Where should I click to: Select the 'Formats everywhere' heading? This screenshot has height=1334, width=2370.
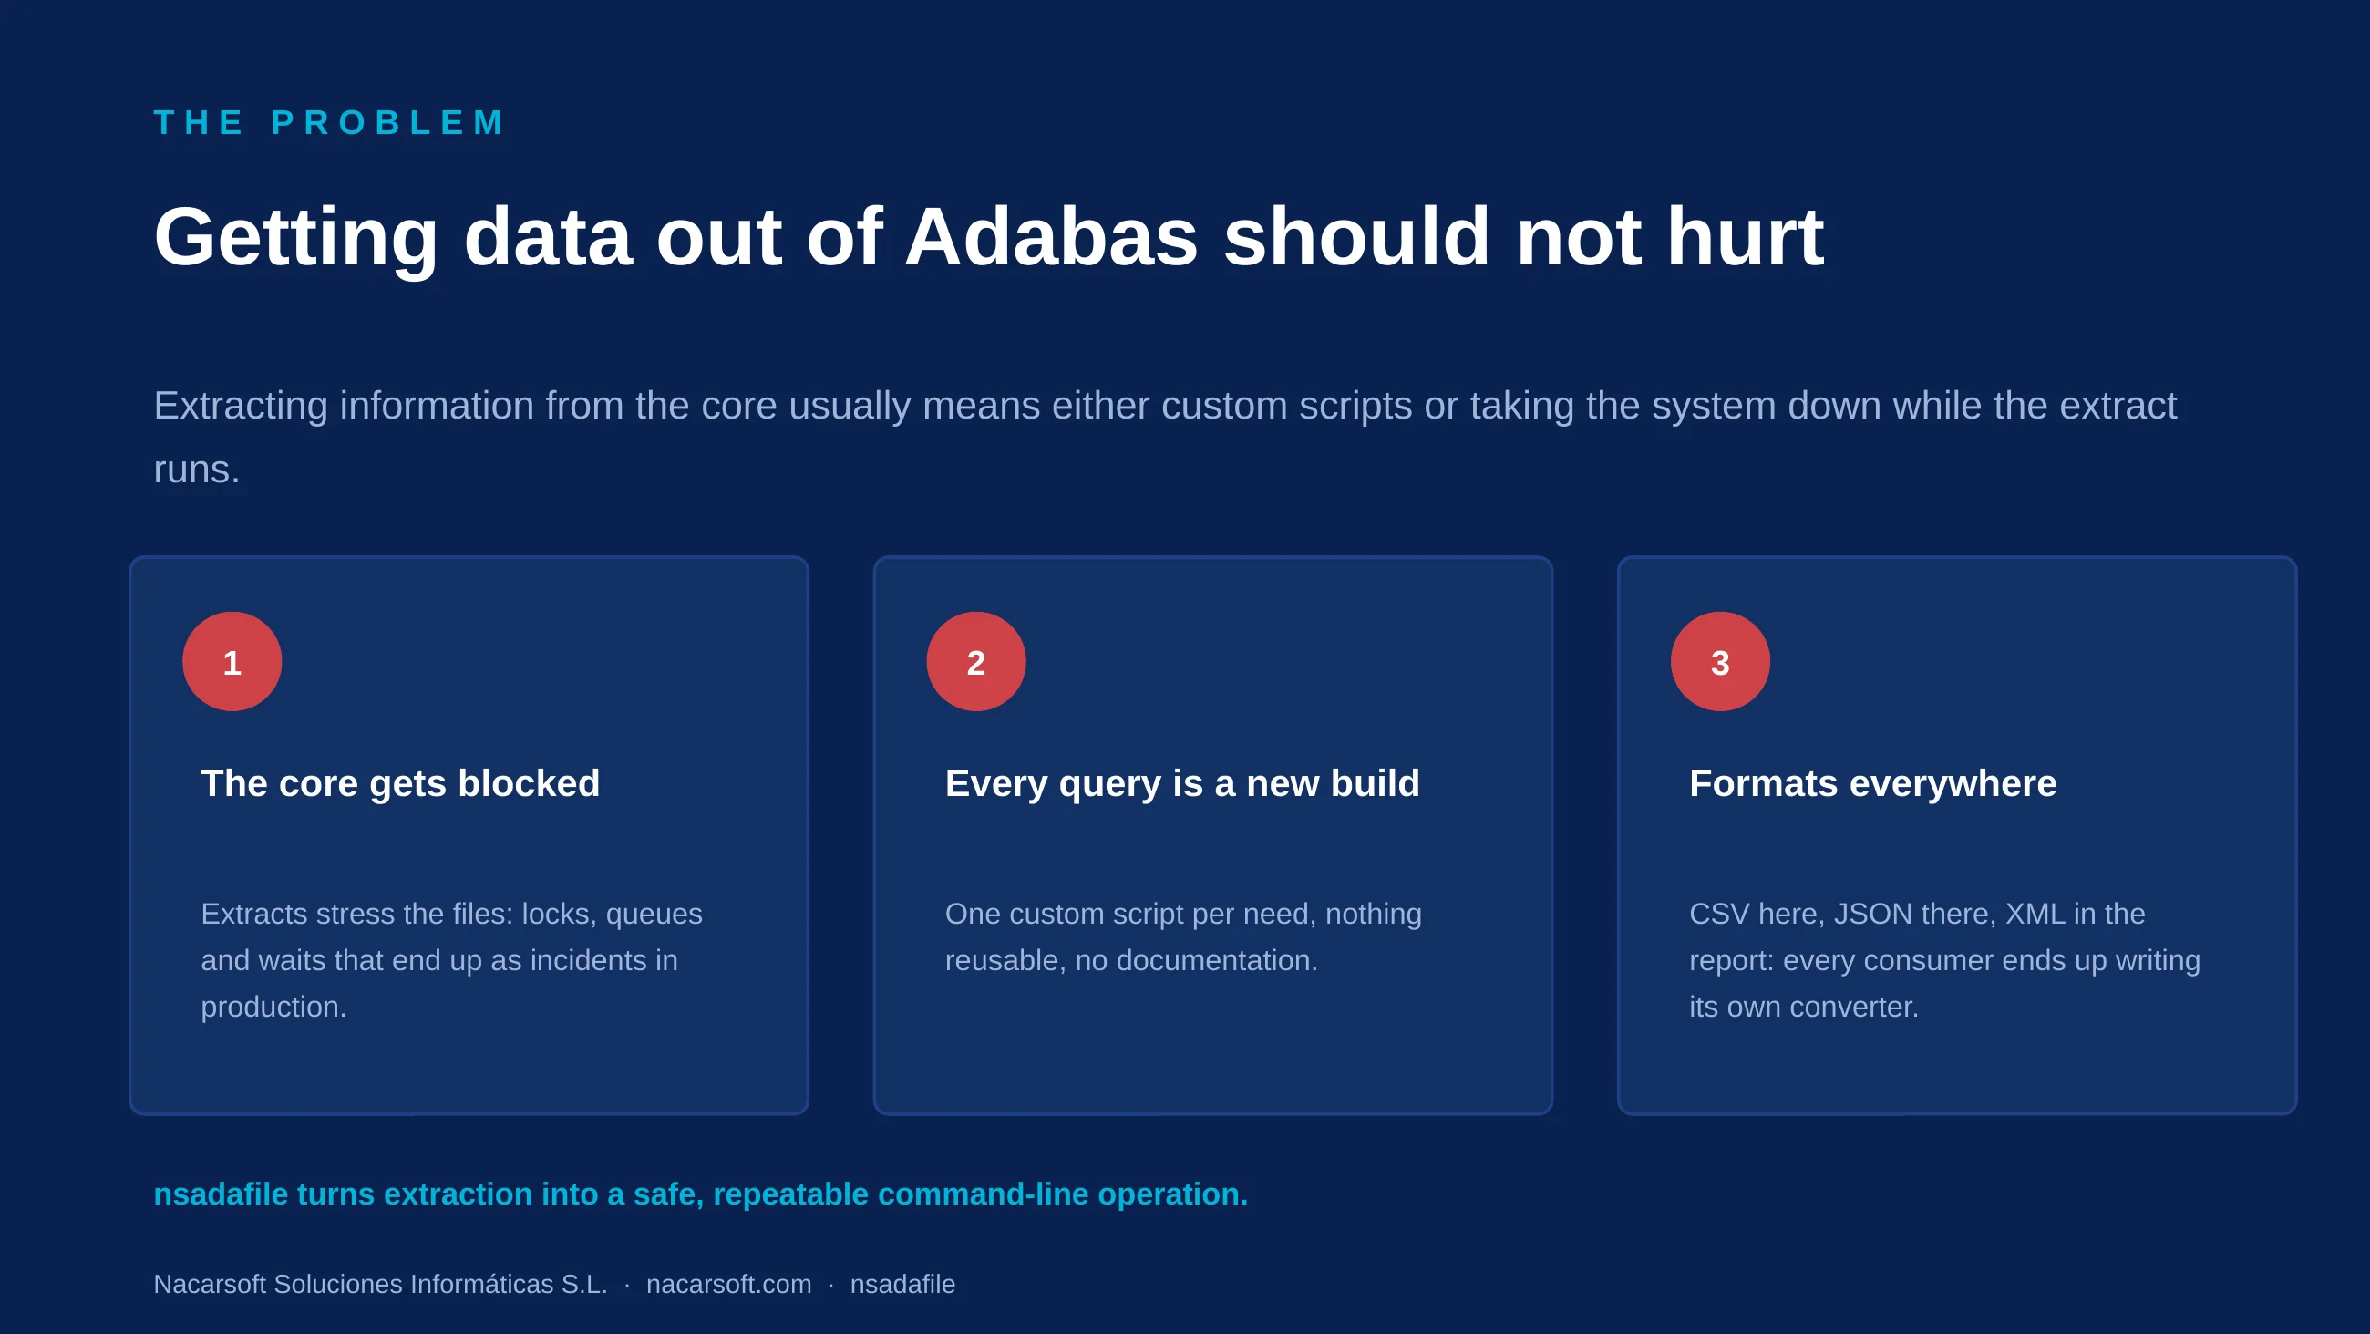tap(1873, 783)
